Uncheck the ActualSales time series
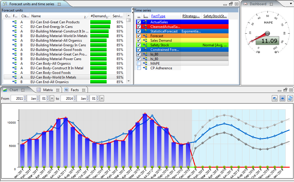Image resolution: width=294 pixels, height=182 pixels. [x=139, y=22]
